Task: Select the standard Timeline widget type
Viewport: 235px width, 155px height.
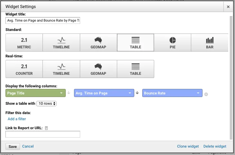Action: click(x=61, y=43)
